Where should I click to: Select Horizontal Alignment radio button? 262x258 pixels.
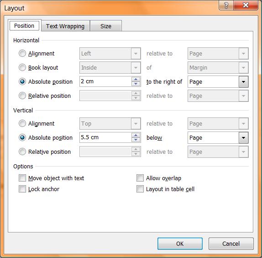coord(22,53)
